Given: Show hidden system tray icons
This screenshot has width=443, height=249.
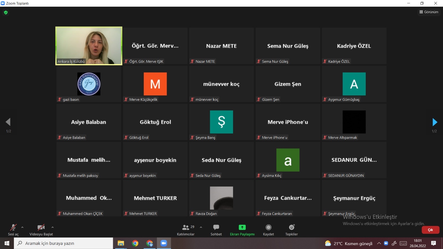Looking at the screenshot, I should coord(379,243).
